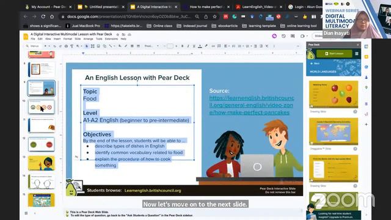This screenshot has height=220, width=391.
Task: Open the Arrange menu
Action: [x=88, y=39]
